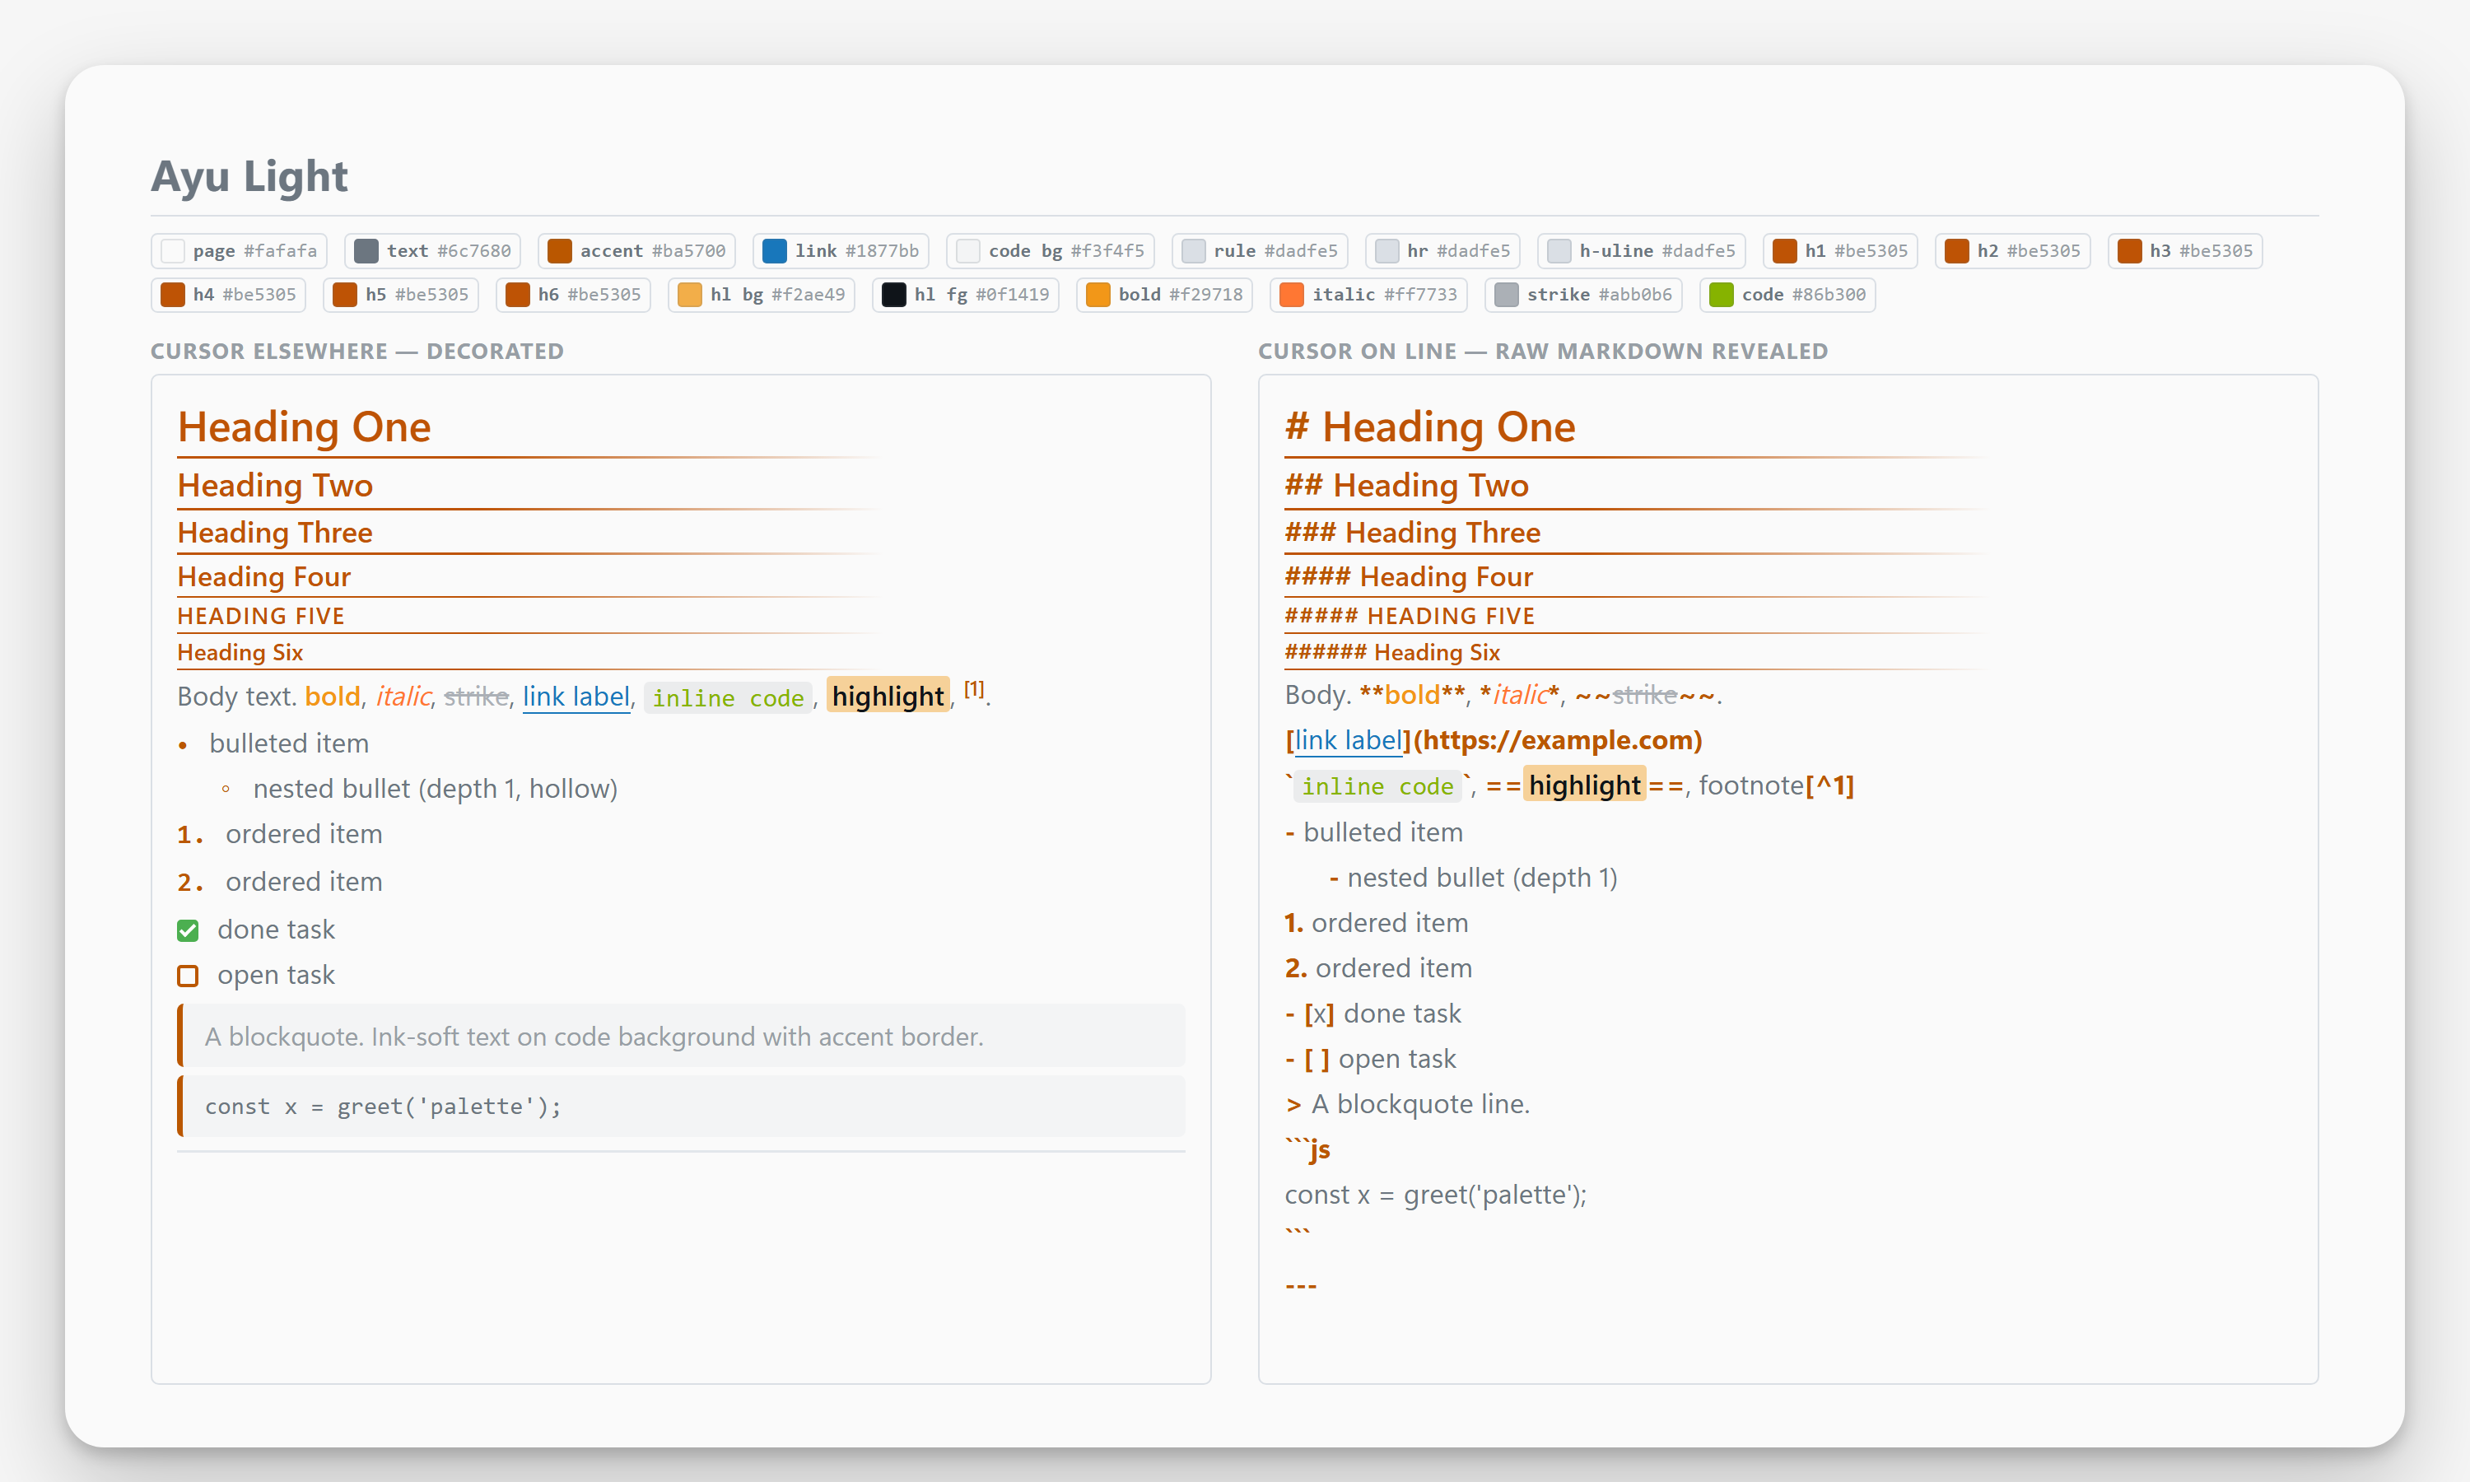Click CURSOR ON LINE — RAW MARKDOWN REVEALED label
This screenshot has height=1482, width=2470.
pyautogui.click(x=1542, y=352)
